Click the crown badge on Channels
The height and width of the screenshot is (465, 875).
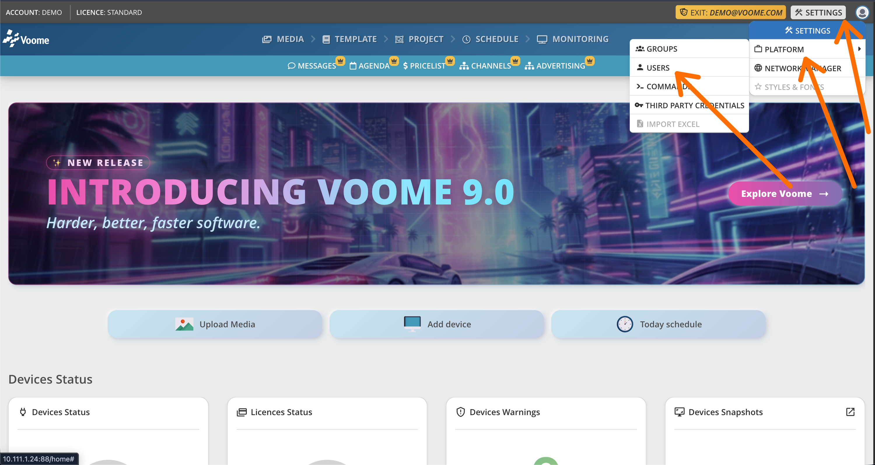pos(515,61)
